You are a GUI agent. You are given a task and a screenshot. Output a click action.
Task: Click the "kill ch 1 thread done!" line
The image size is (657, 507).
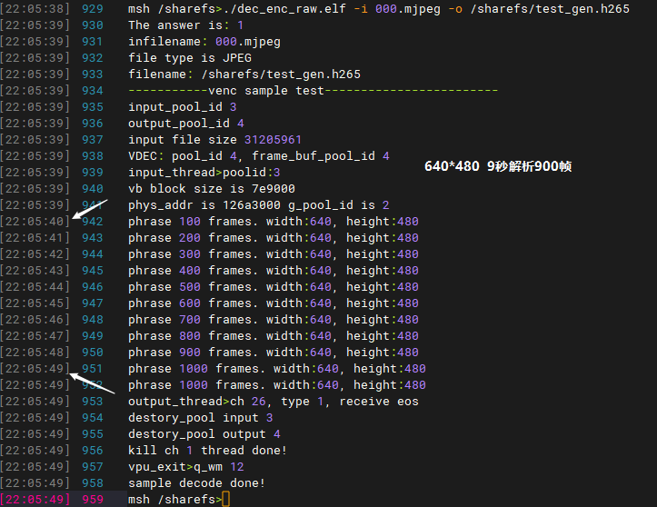coord(207,450)
